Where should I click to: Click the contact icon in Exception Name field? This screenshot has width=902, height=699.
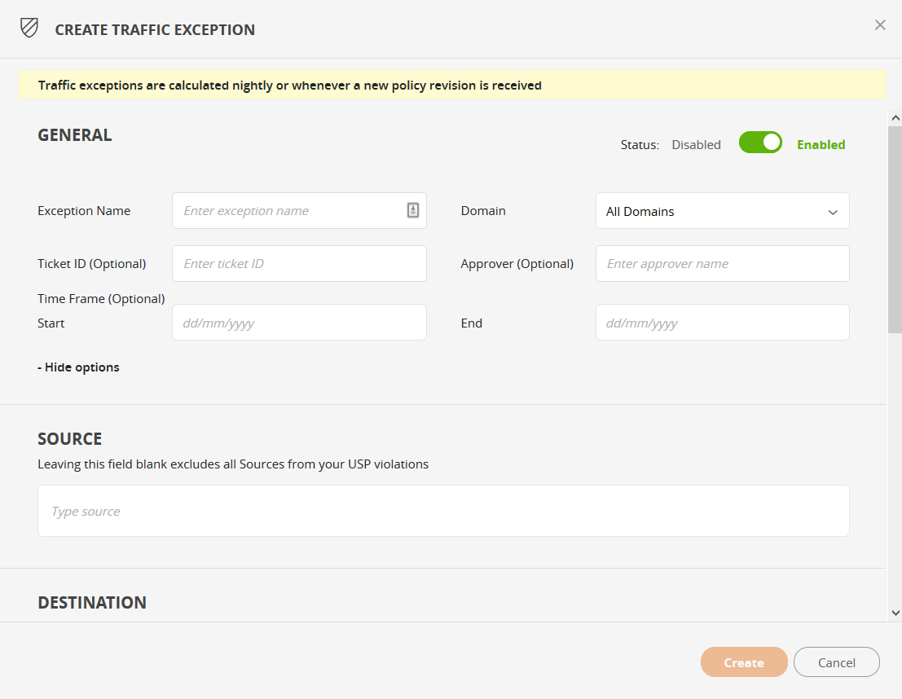(x=413, y=210)
